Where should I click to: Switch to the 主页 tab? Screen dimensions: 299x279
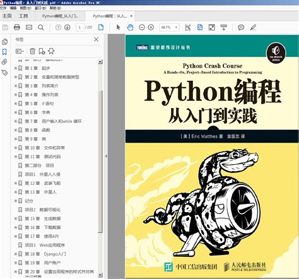click(x=7, y=16)
